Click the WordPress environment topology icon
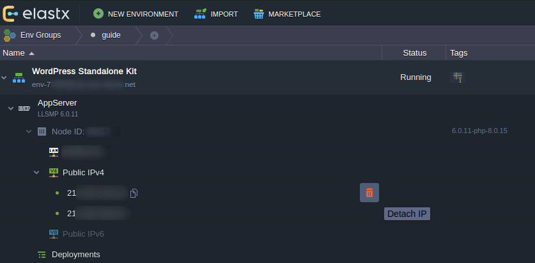Viewport: 535px width, 263px height. [19, 77]
